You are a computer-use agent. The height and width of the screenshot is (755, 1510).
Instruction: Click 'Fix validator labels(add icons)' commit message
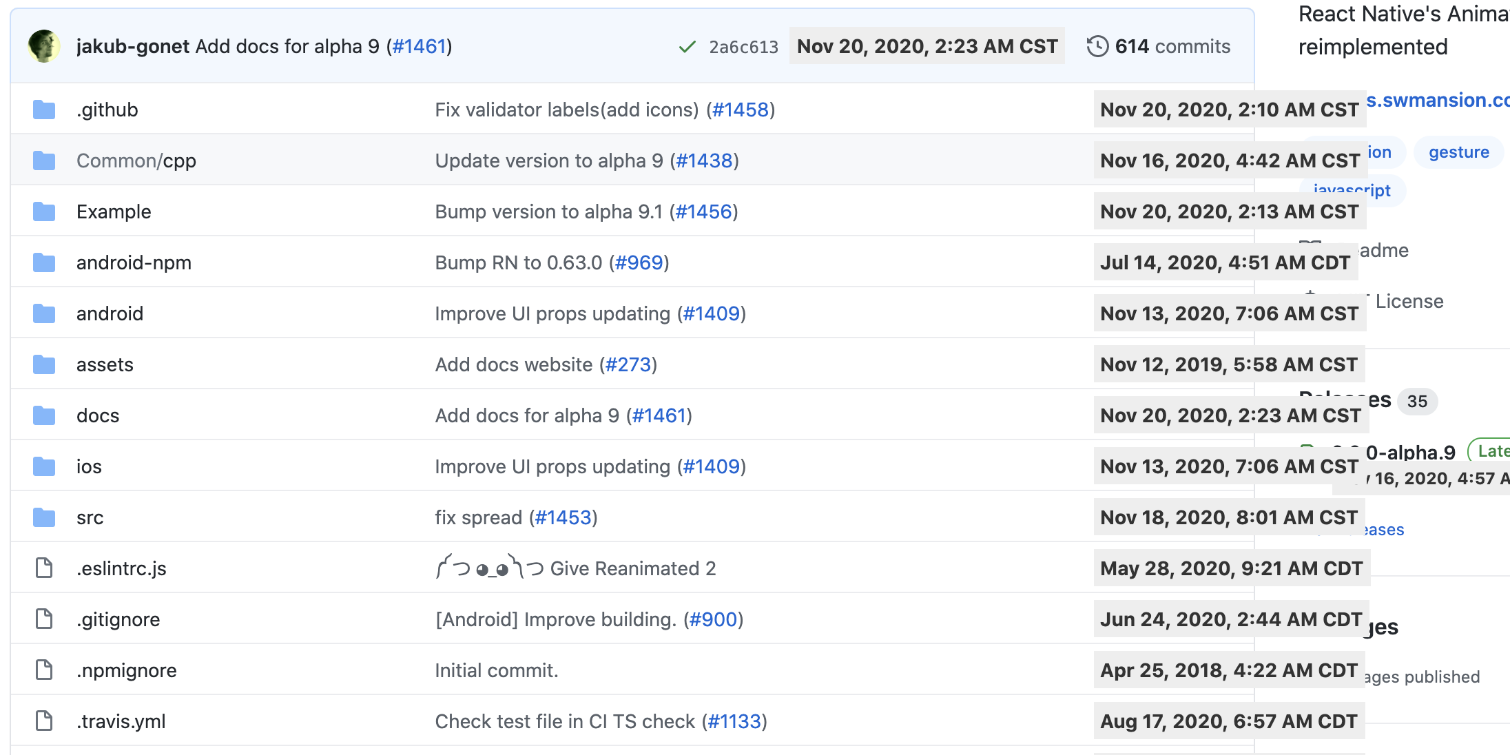567,110
